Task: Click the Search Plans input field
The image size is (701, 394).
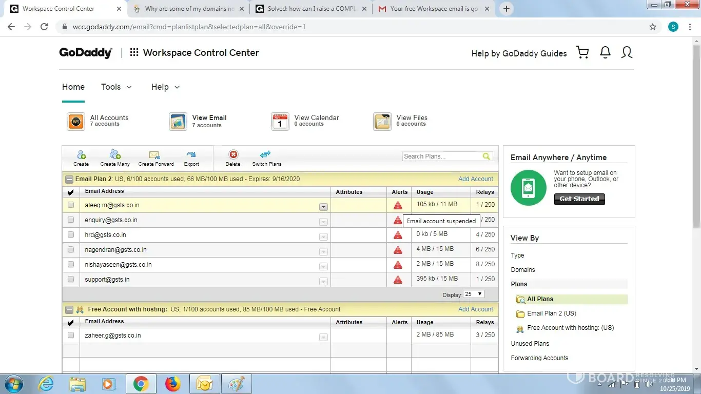Action: click(441, 156)
